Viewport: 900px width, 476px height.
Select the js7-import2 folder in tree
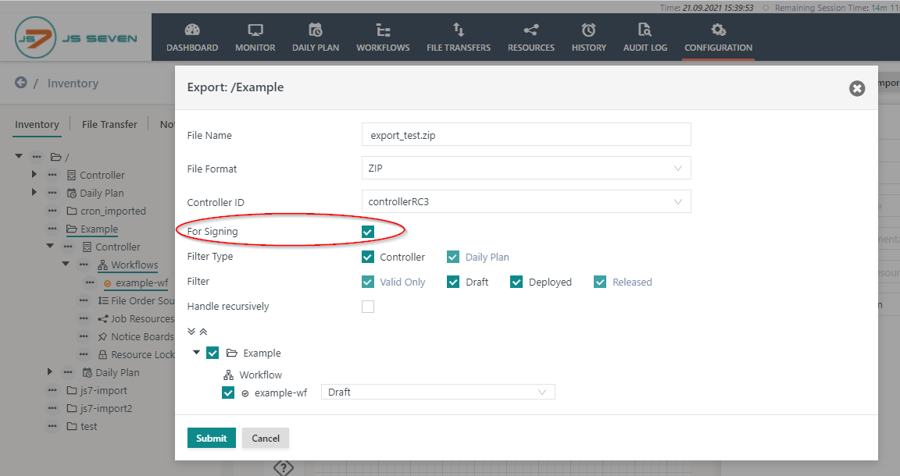105,408
